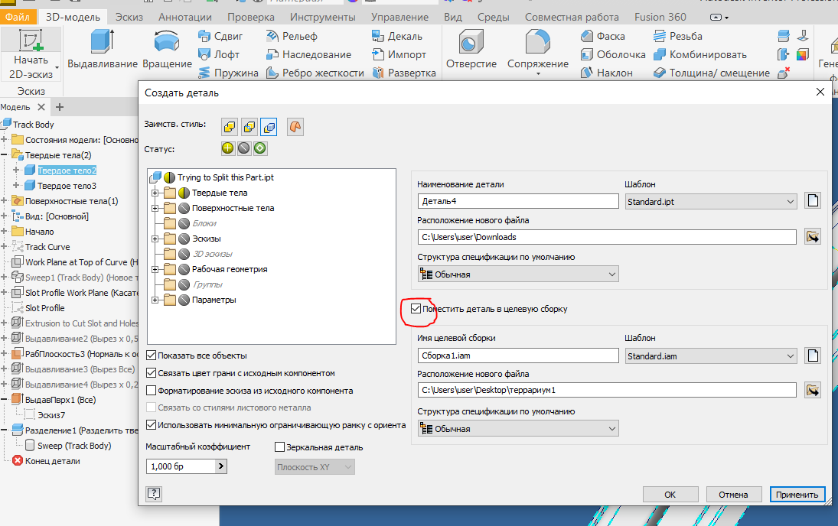Click the Применить button

point(797,494)
